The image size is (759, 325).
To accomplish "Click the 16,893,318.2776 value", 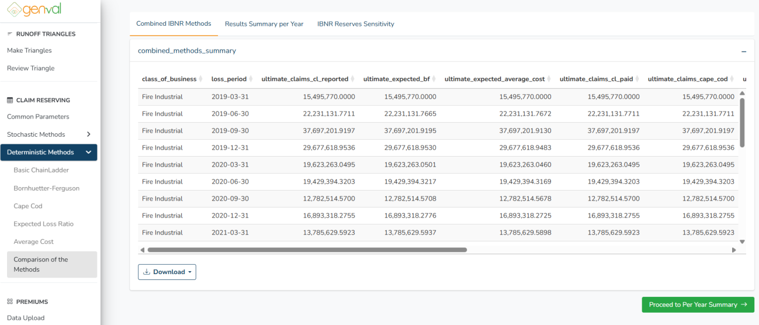I will tap(410, 216).
